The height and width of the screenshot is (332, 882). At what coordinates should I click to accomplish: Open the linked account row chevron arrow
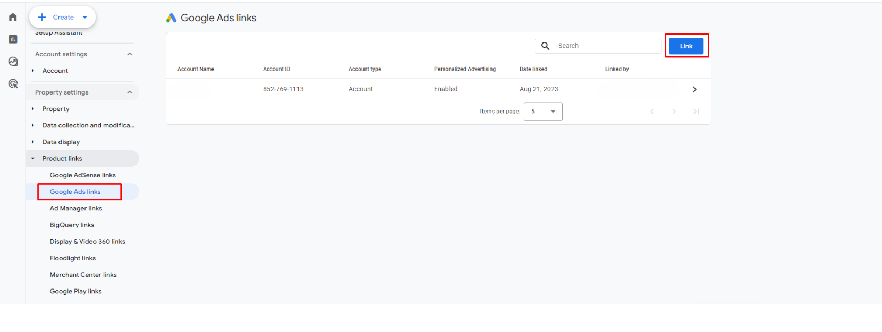tap(694, 89)
